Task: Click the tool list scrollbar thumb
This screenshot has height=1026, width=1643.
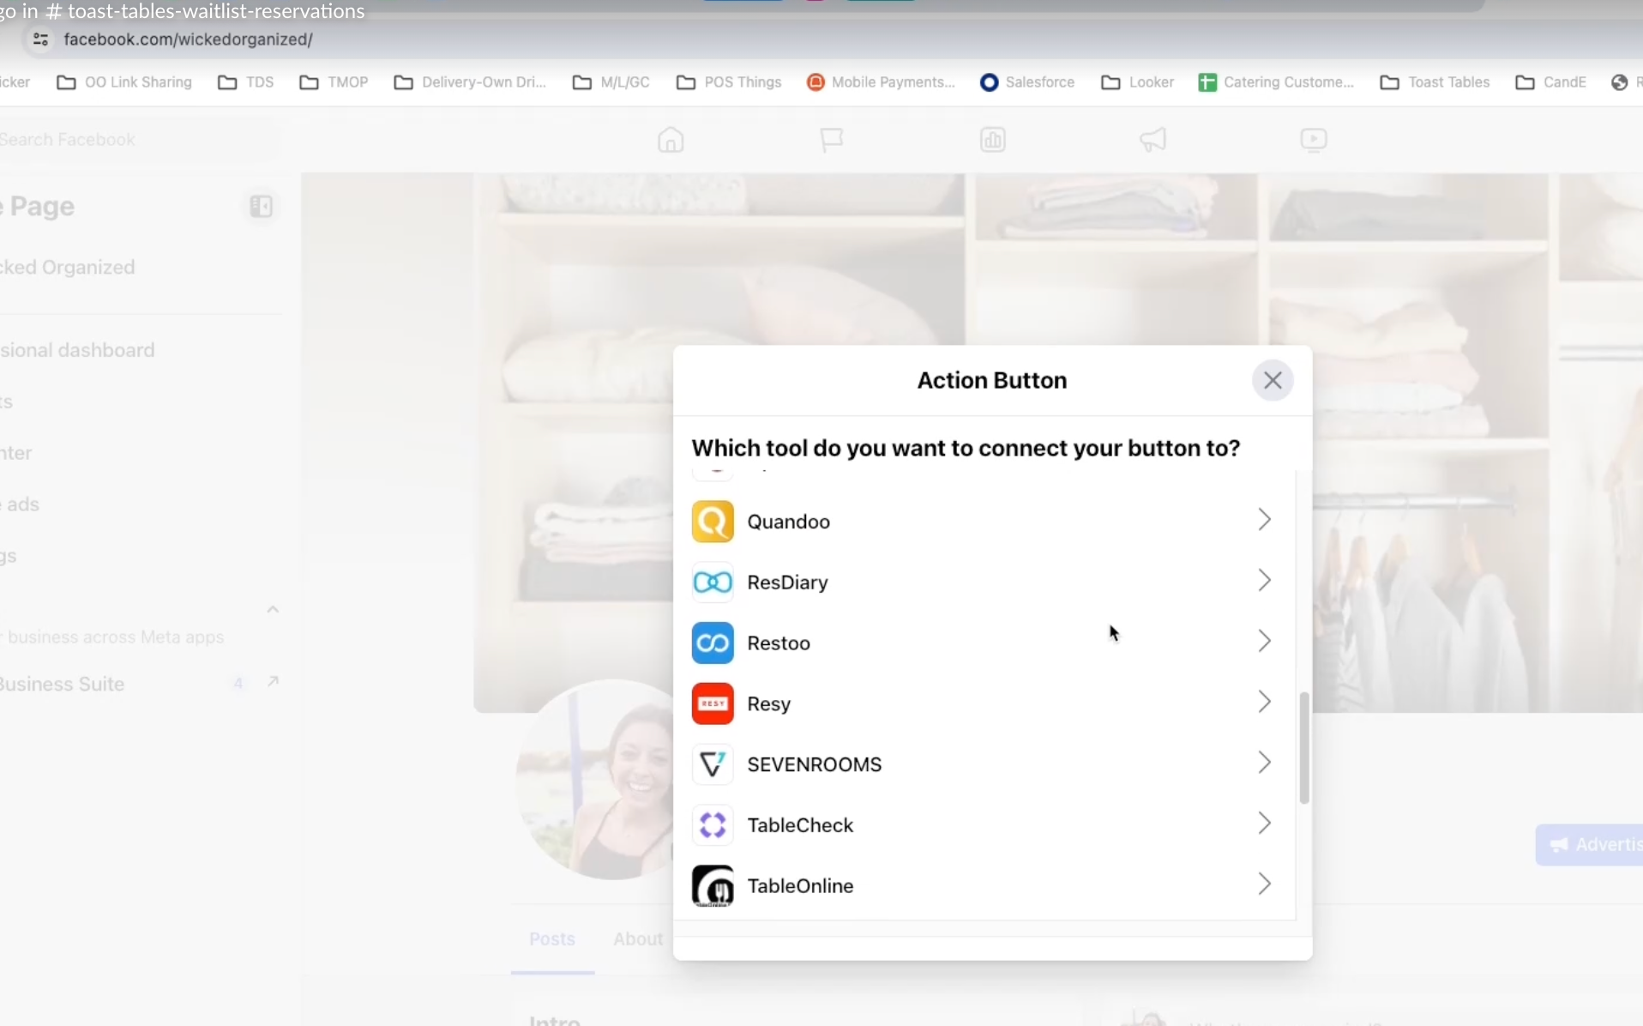Action: tap(1304, 748)
